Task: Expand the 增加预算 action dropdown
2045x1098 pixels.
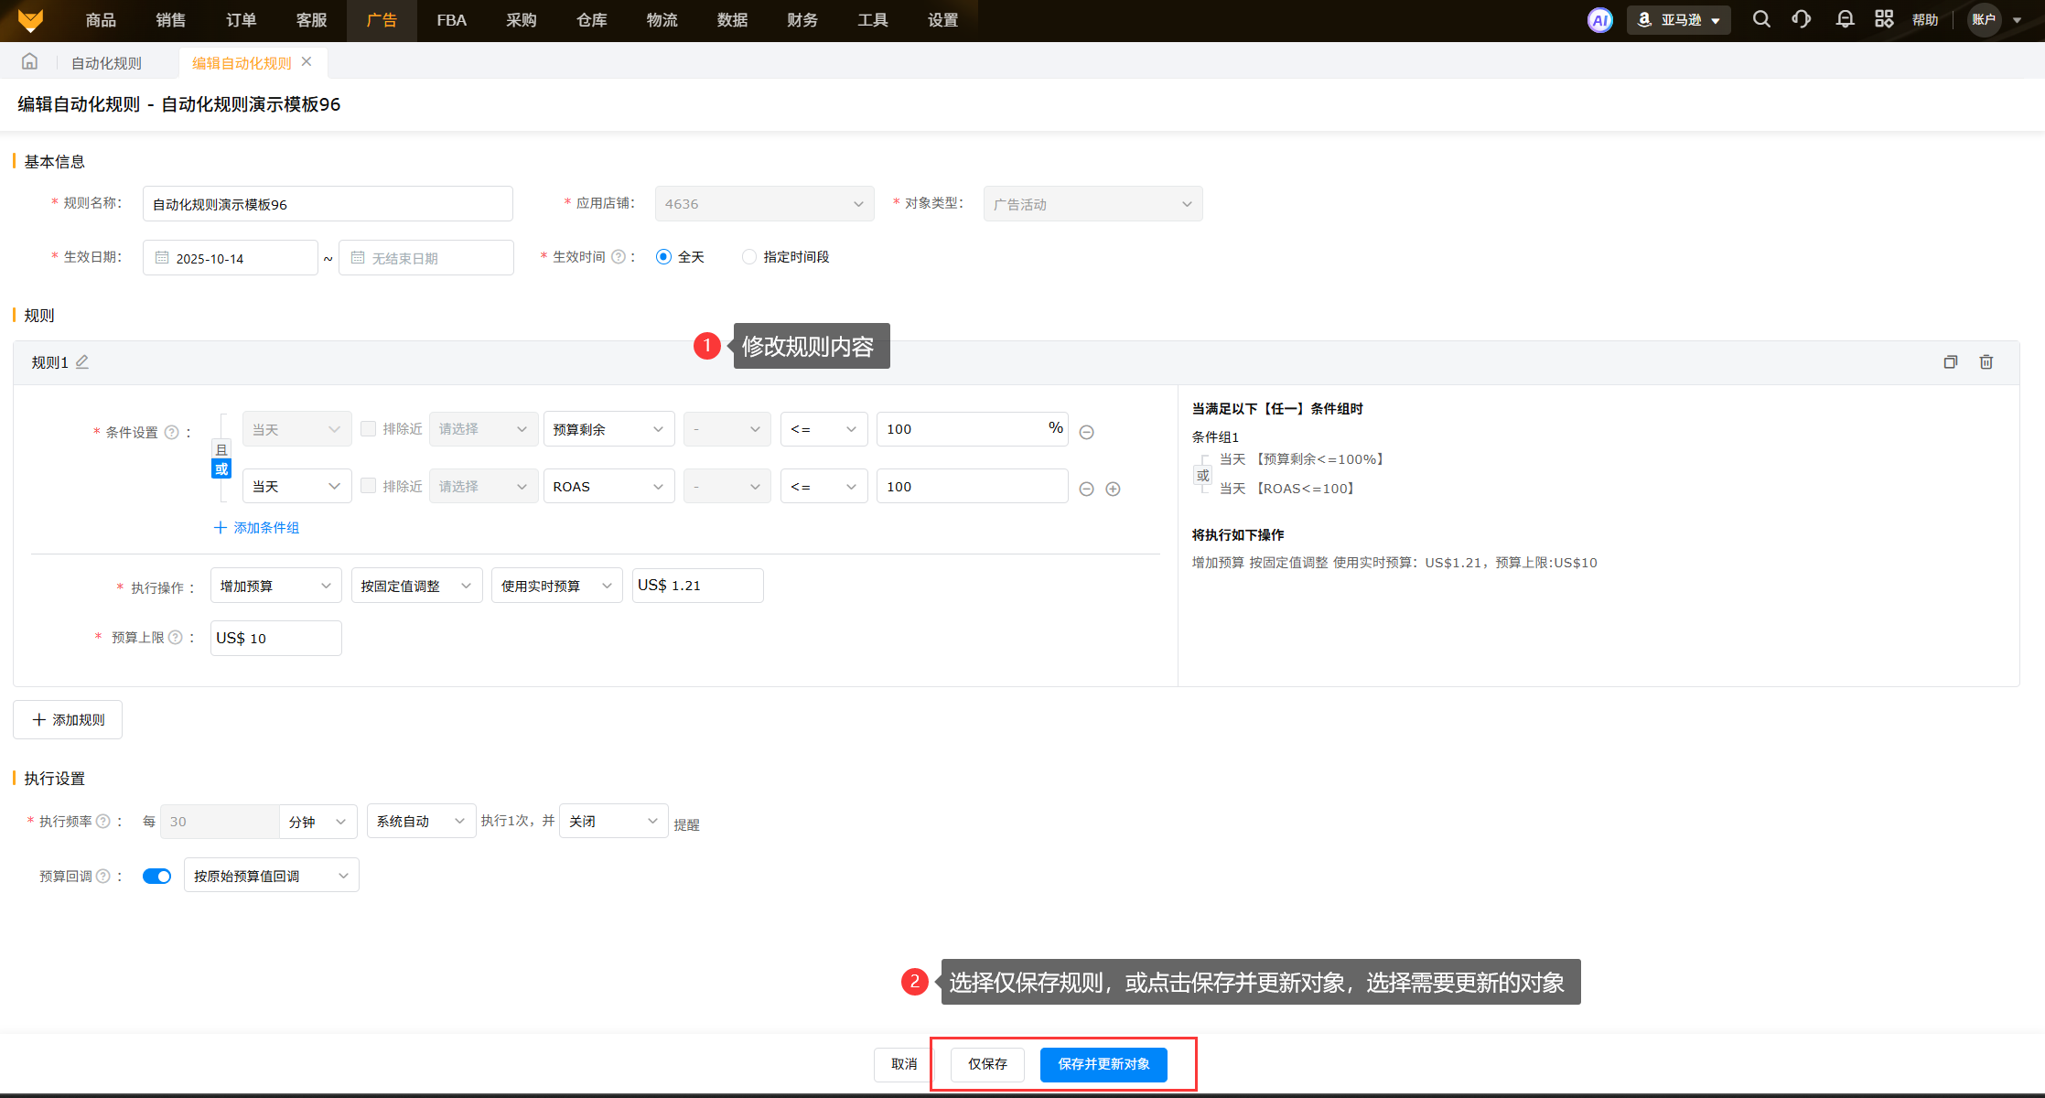Action: pos(275,586)
